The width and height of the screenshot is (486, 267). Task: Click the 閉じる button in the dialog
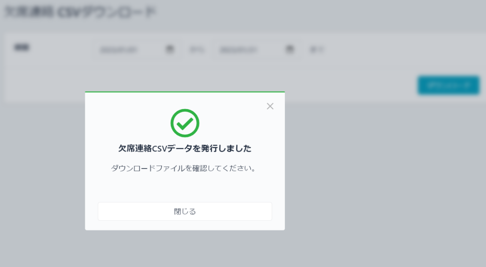click(x=185, y=211)
